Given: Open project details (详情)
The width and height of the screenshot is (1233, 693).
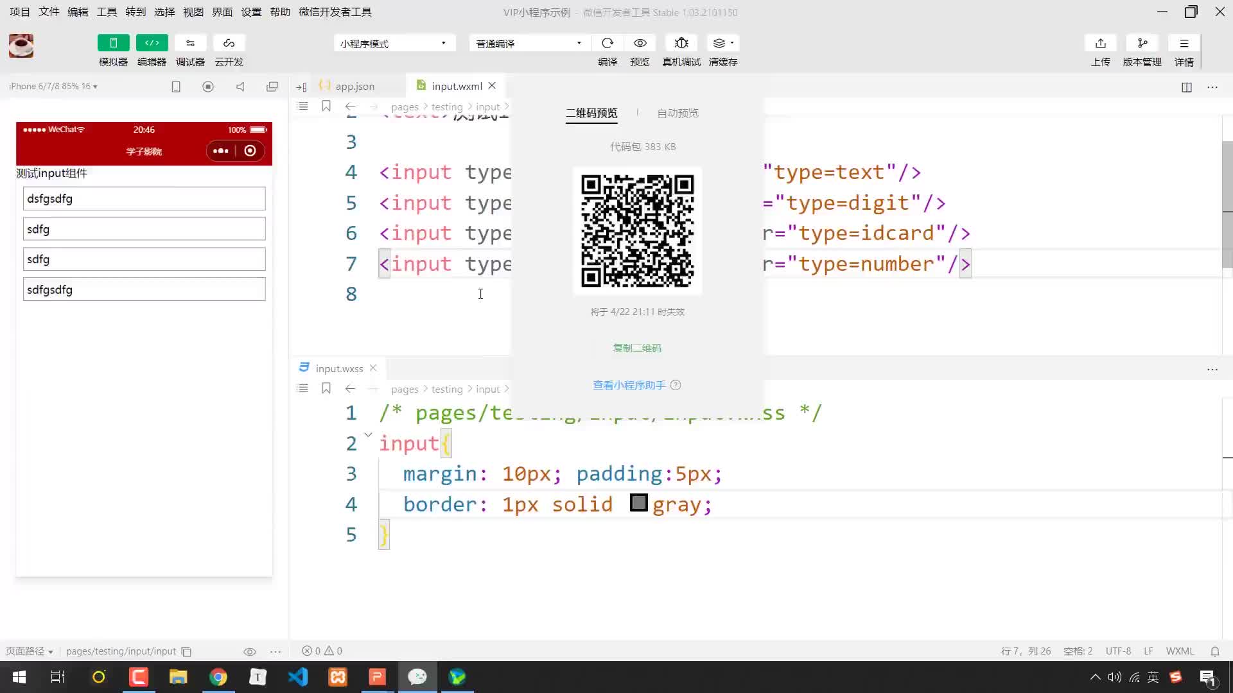Looking at the screenshot, I should pos(1184,43).
